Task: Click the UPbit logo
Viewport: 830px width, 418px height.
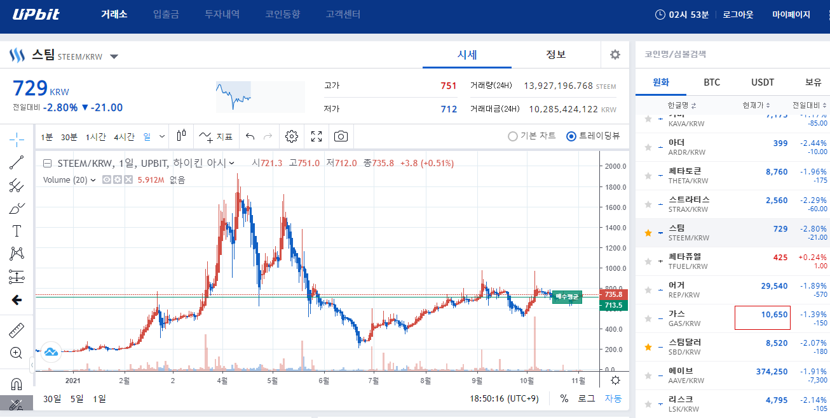Action: pyautogui.click(x=36, y=14)
